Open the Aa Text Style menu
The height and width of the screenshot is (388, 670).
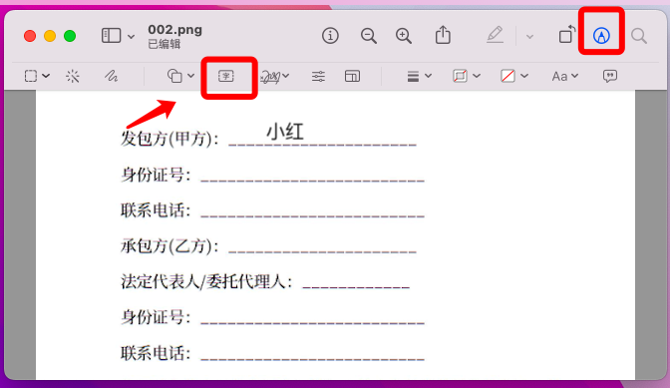click(x=559, y=77)
